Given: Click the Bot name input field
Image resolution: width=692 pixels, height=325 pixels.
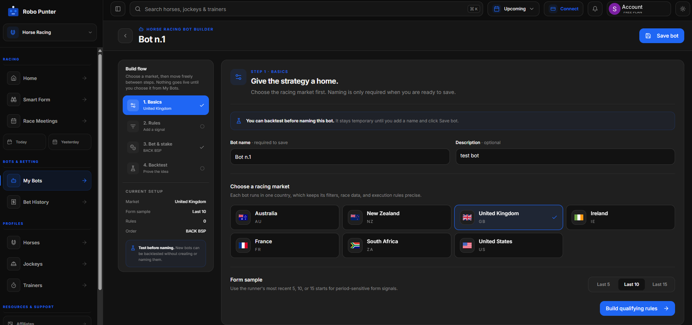Looking at the screenshot, I should [340, 157].
